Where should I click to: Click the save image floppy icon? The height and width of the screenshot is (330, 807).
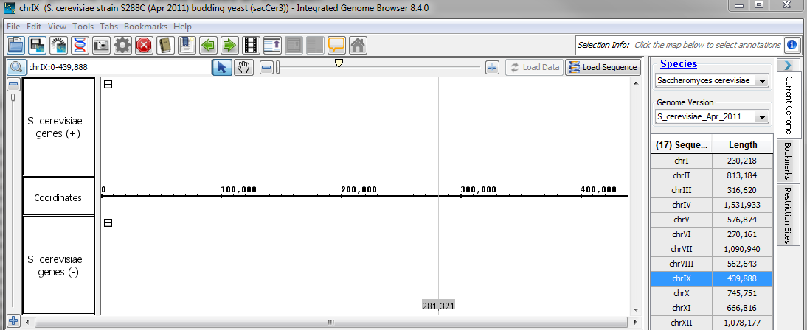click(x=37, y=45)
